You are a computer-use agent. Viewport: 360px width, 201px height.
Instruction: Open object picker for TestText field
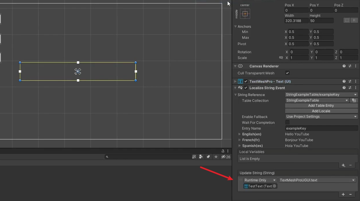point(274,186)
